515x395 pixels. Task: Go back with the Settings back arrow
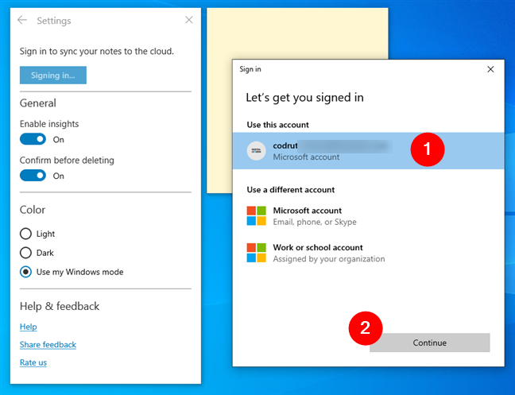tap(22, 20)
